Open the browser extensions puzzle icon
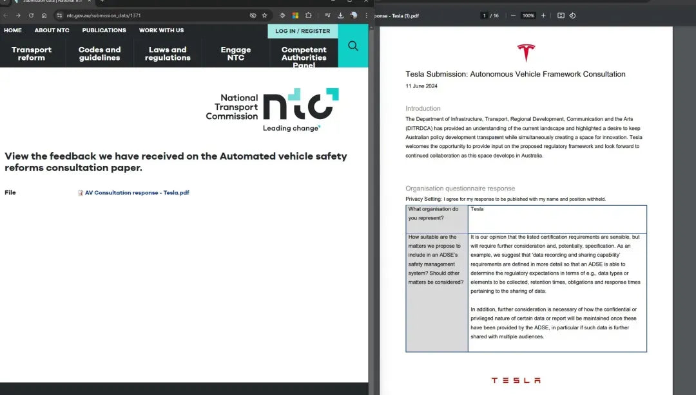The width and height of the screenshot is (696, 395). (309, 15)
